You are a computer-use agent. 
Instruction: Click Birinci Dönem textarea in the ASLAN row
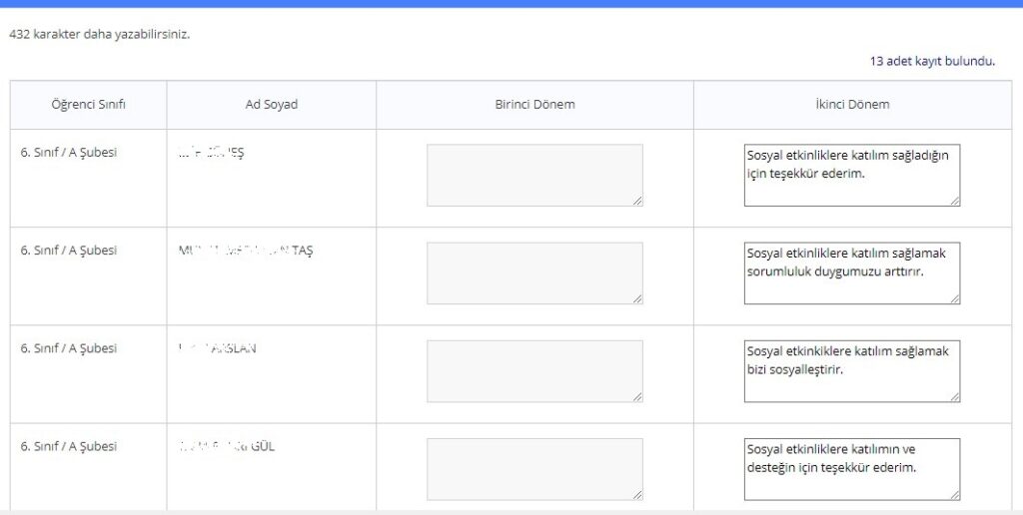pos(534,371)
